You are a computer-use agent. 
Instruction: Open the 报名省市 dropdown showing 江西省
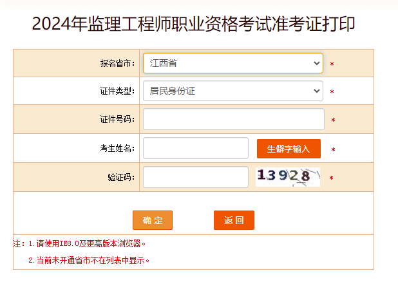232,63
